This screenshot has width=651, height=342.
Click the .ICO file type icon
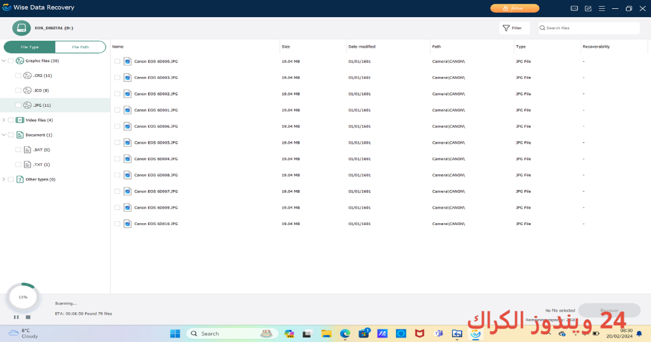pos(27,90)
